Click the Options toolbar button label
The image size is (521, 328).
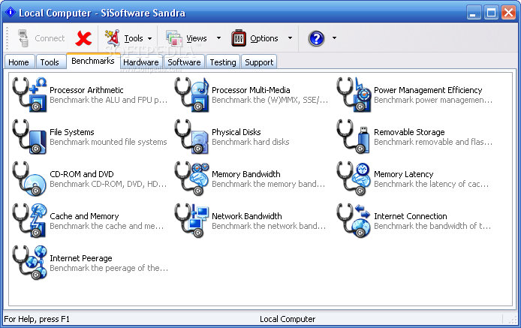[264, 38]
